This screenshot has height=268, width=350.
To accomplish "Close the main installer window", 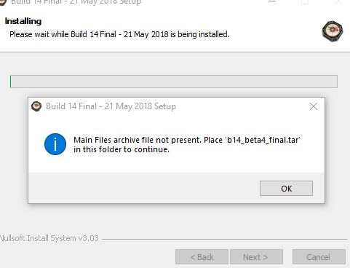I will [x=338, y=1].
